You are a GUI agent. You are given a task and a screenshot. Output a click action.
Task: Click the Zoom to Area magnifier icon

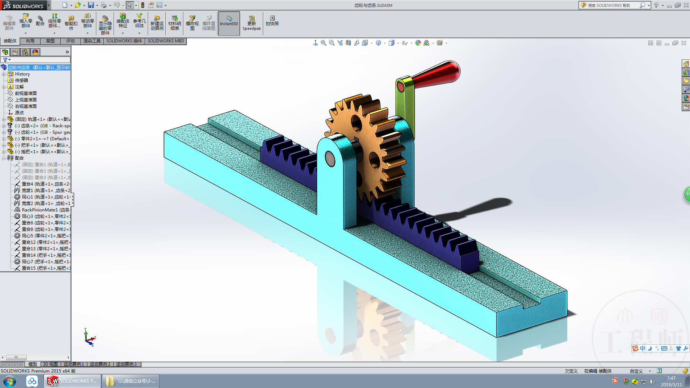pos(332,43)
